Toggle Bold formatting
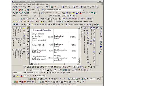This screenshot has width=145, height=109. 42,73
